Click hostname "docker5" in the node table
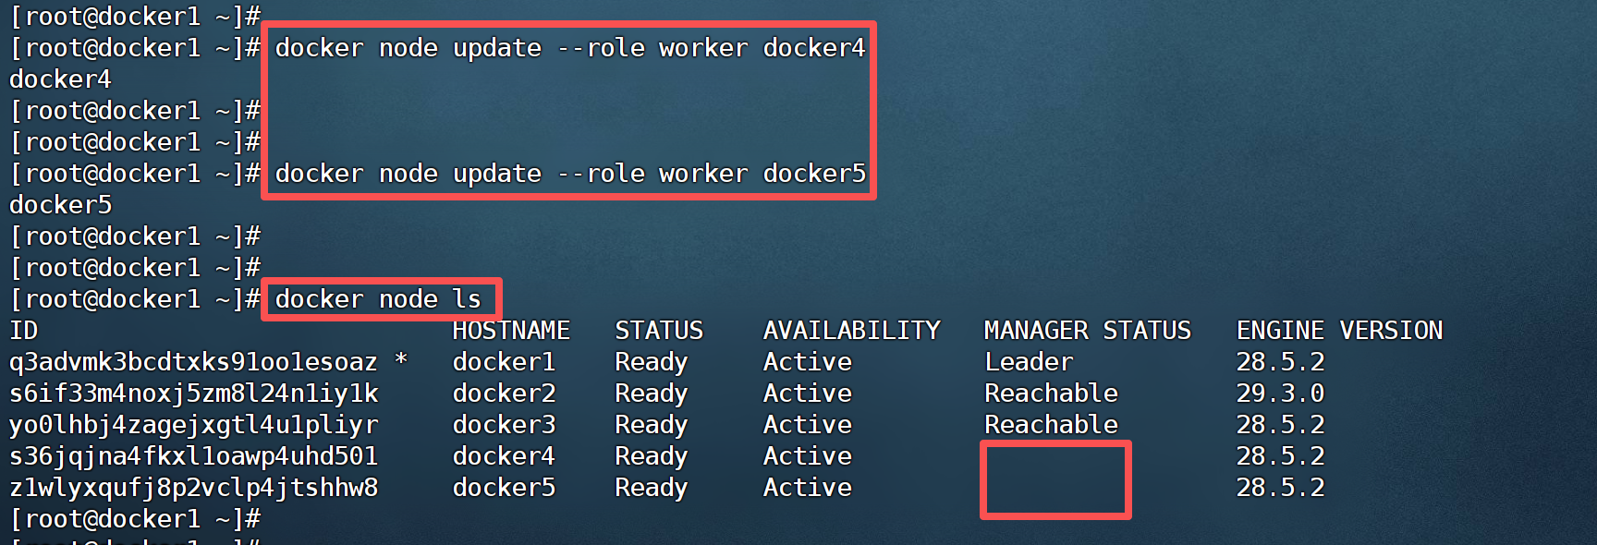Viewport: 1597px width, 545px height. tap(504, 488)
